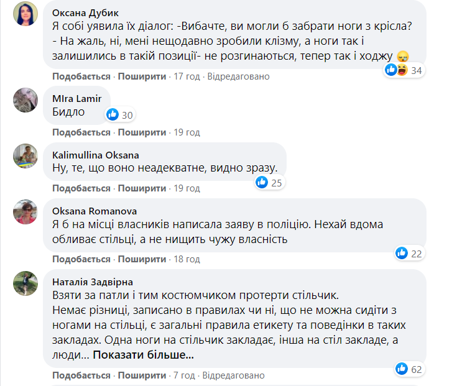Click Kalimullina Oksana's profile avatar
The image size is (457, 386).
tap(25, 156)
